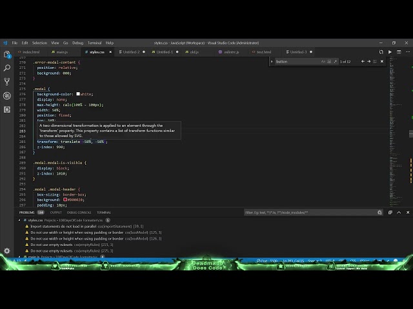This screenshot has height=309, width=413.
Task: Click the Open Changes icon in editor toolbar
Action: [381, 52]
